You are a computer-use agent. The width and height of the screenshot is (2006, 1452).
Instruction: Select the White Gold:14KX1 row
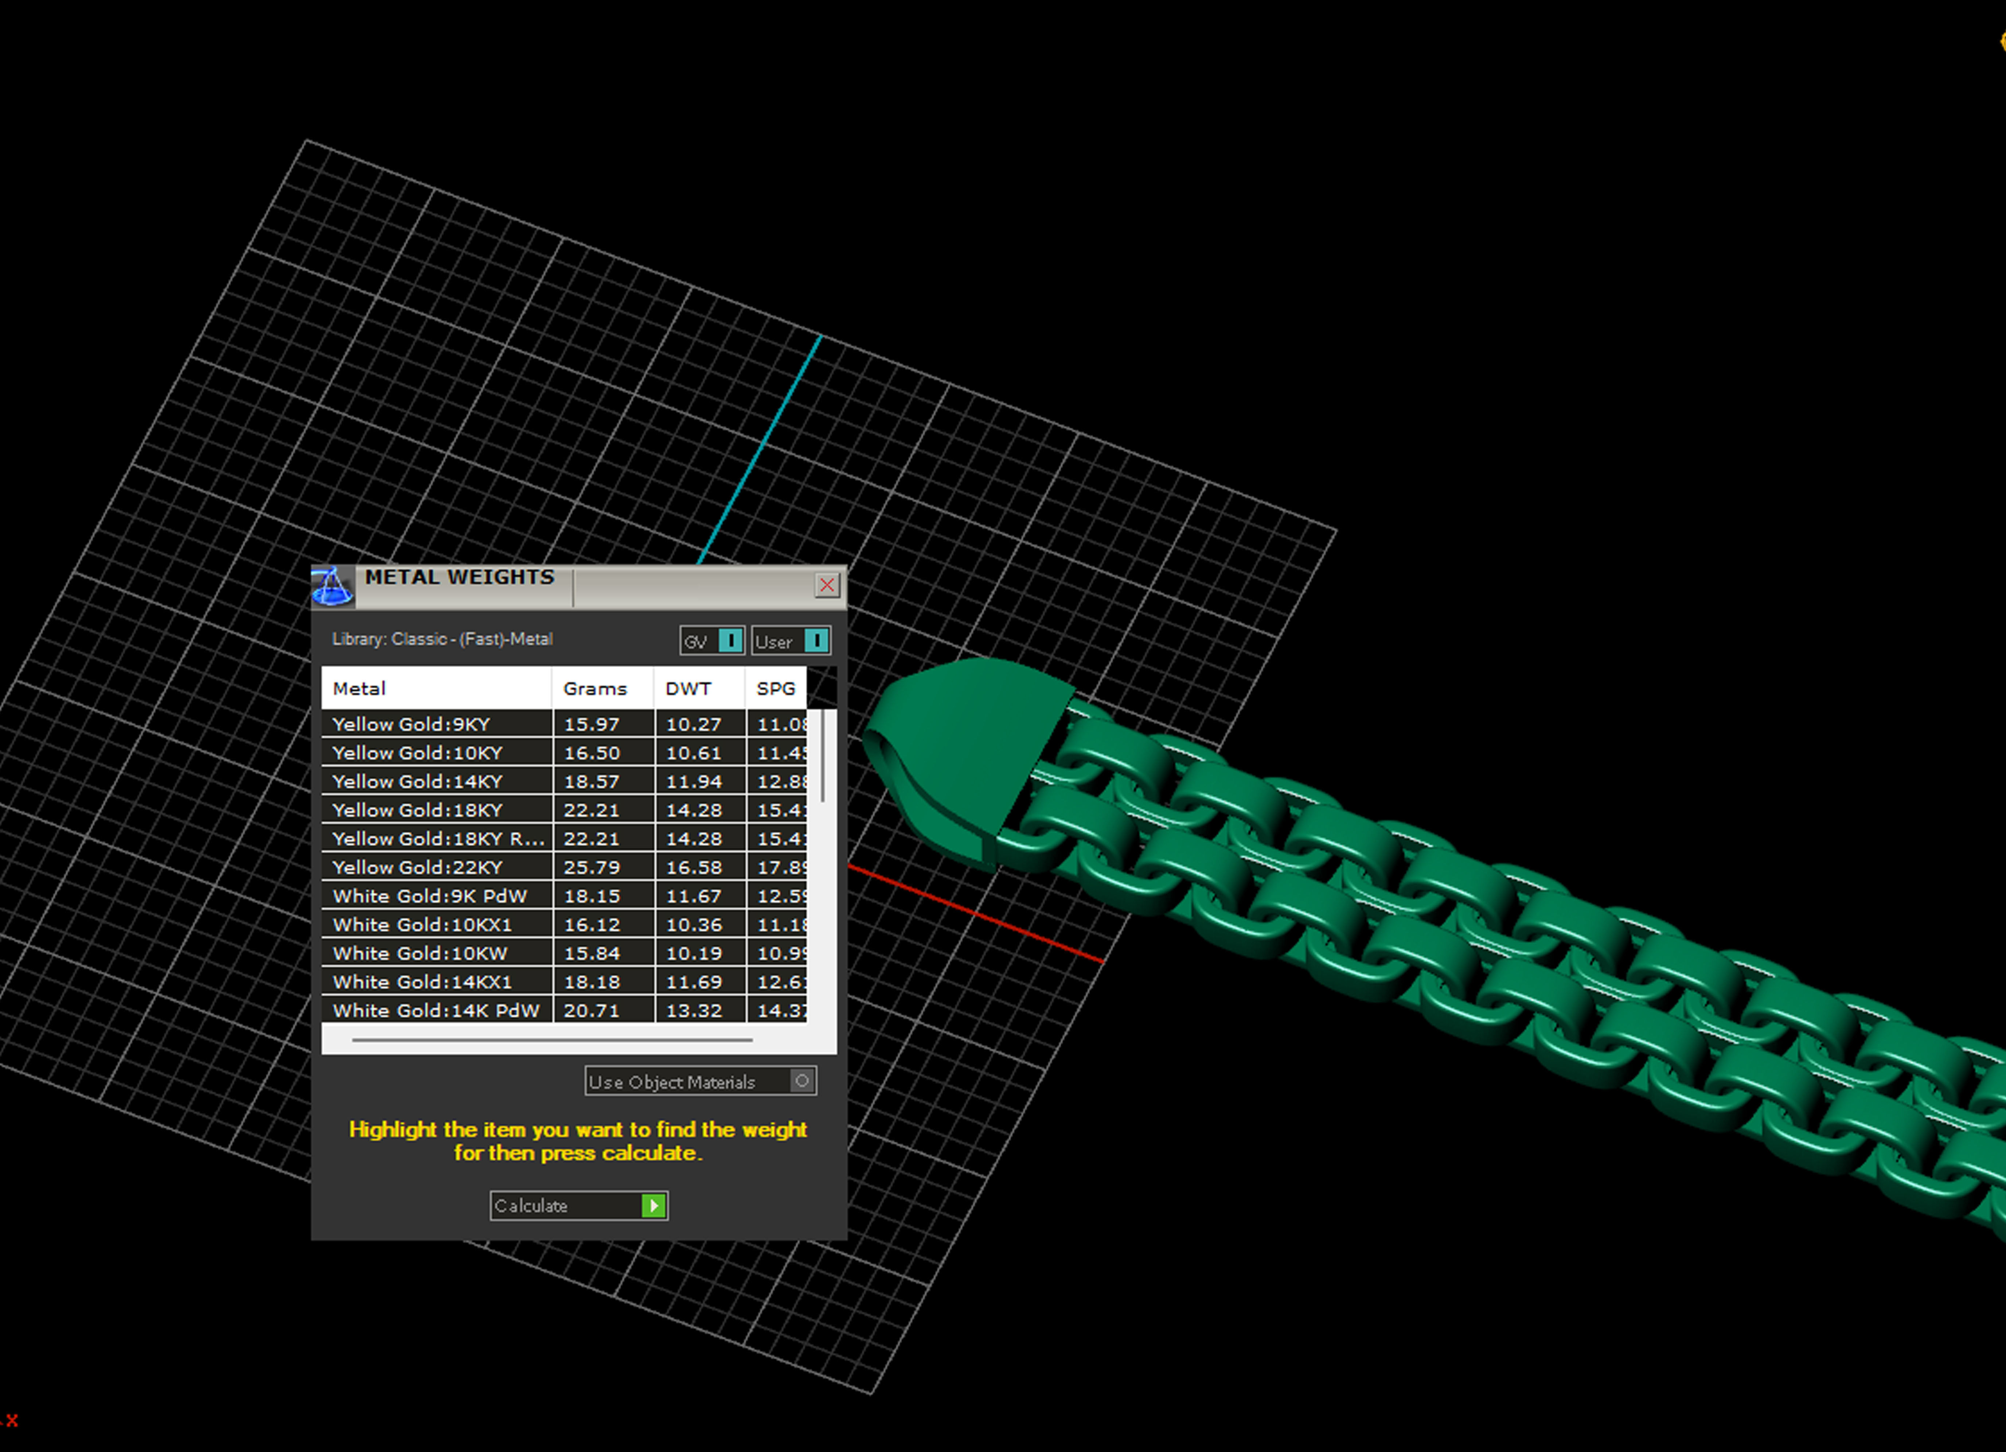[x=564, y=981]
